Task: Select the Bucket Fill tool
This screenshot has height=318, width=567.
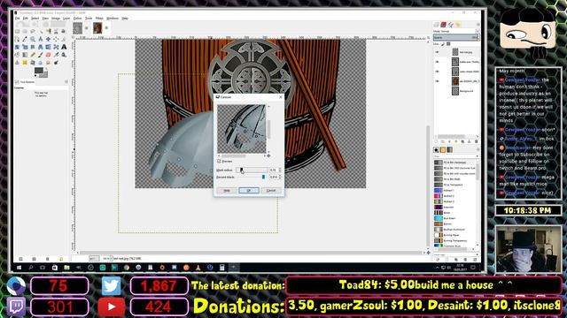Action: [x=17, y=55]
